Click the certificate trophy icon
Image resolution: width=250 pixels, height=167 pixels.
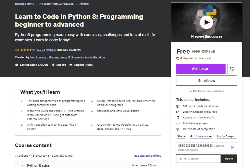[x=178, y=129]
